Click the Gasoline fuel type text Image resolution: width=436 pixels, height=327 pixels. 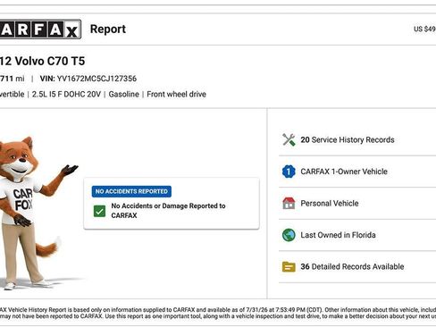click(x=123, y=94)
